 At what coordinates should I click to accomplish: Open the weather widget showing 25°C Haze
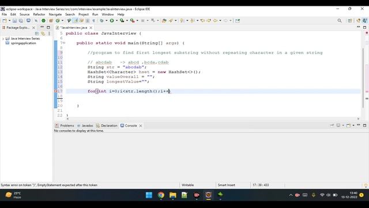point(13,195)
